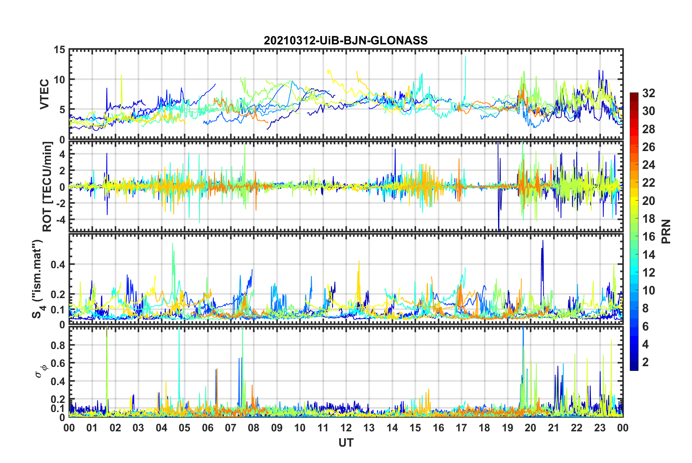Click colorbar tick label 2
Viewport: 692px width, 463px height.
[x=645, y=362]
